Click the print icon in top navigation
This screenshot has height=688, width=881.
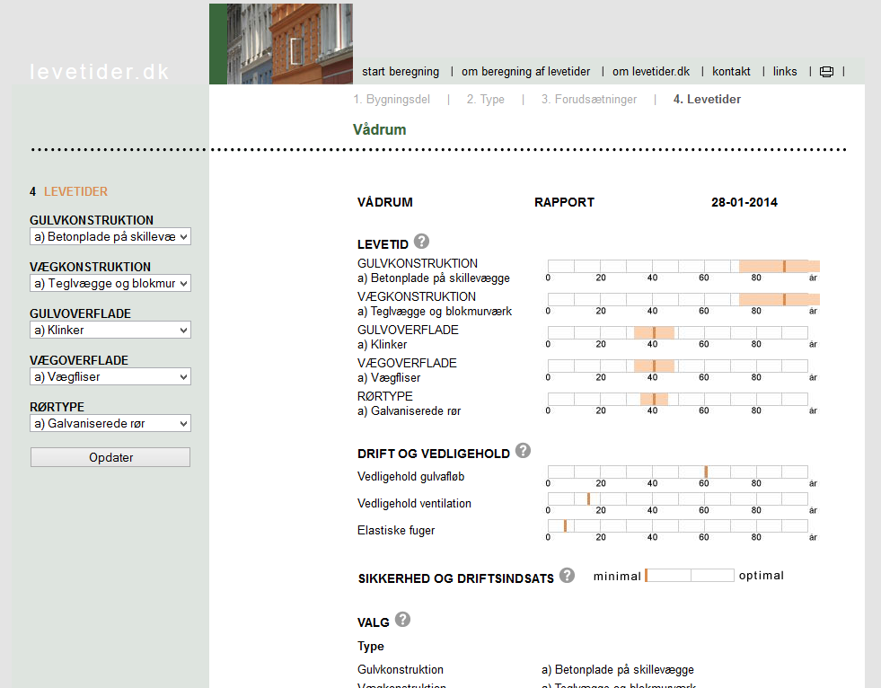(x=826, y=71)
